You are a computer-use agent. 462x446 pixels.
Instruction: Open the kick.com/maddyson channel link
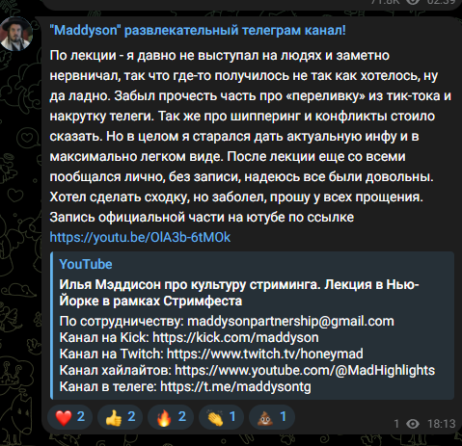[235, 337]
